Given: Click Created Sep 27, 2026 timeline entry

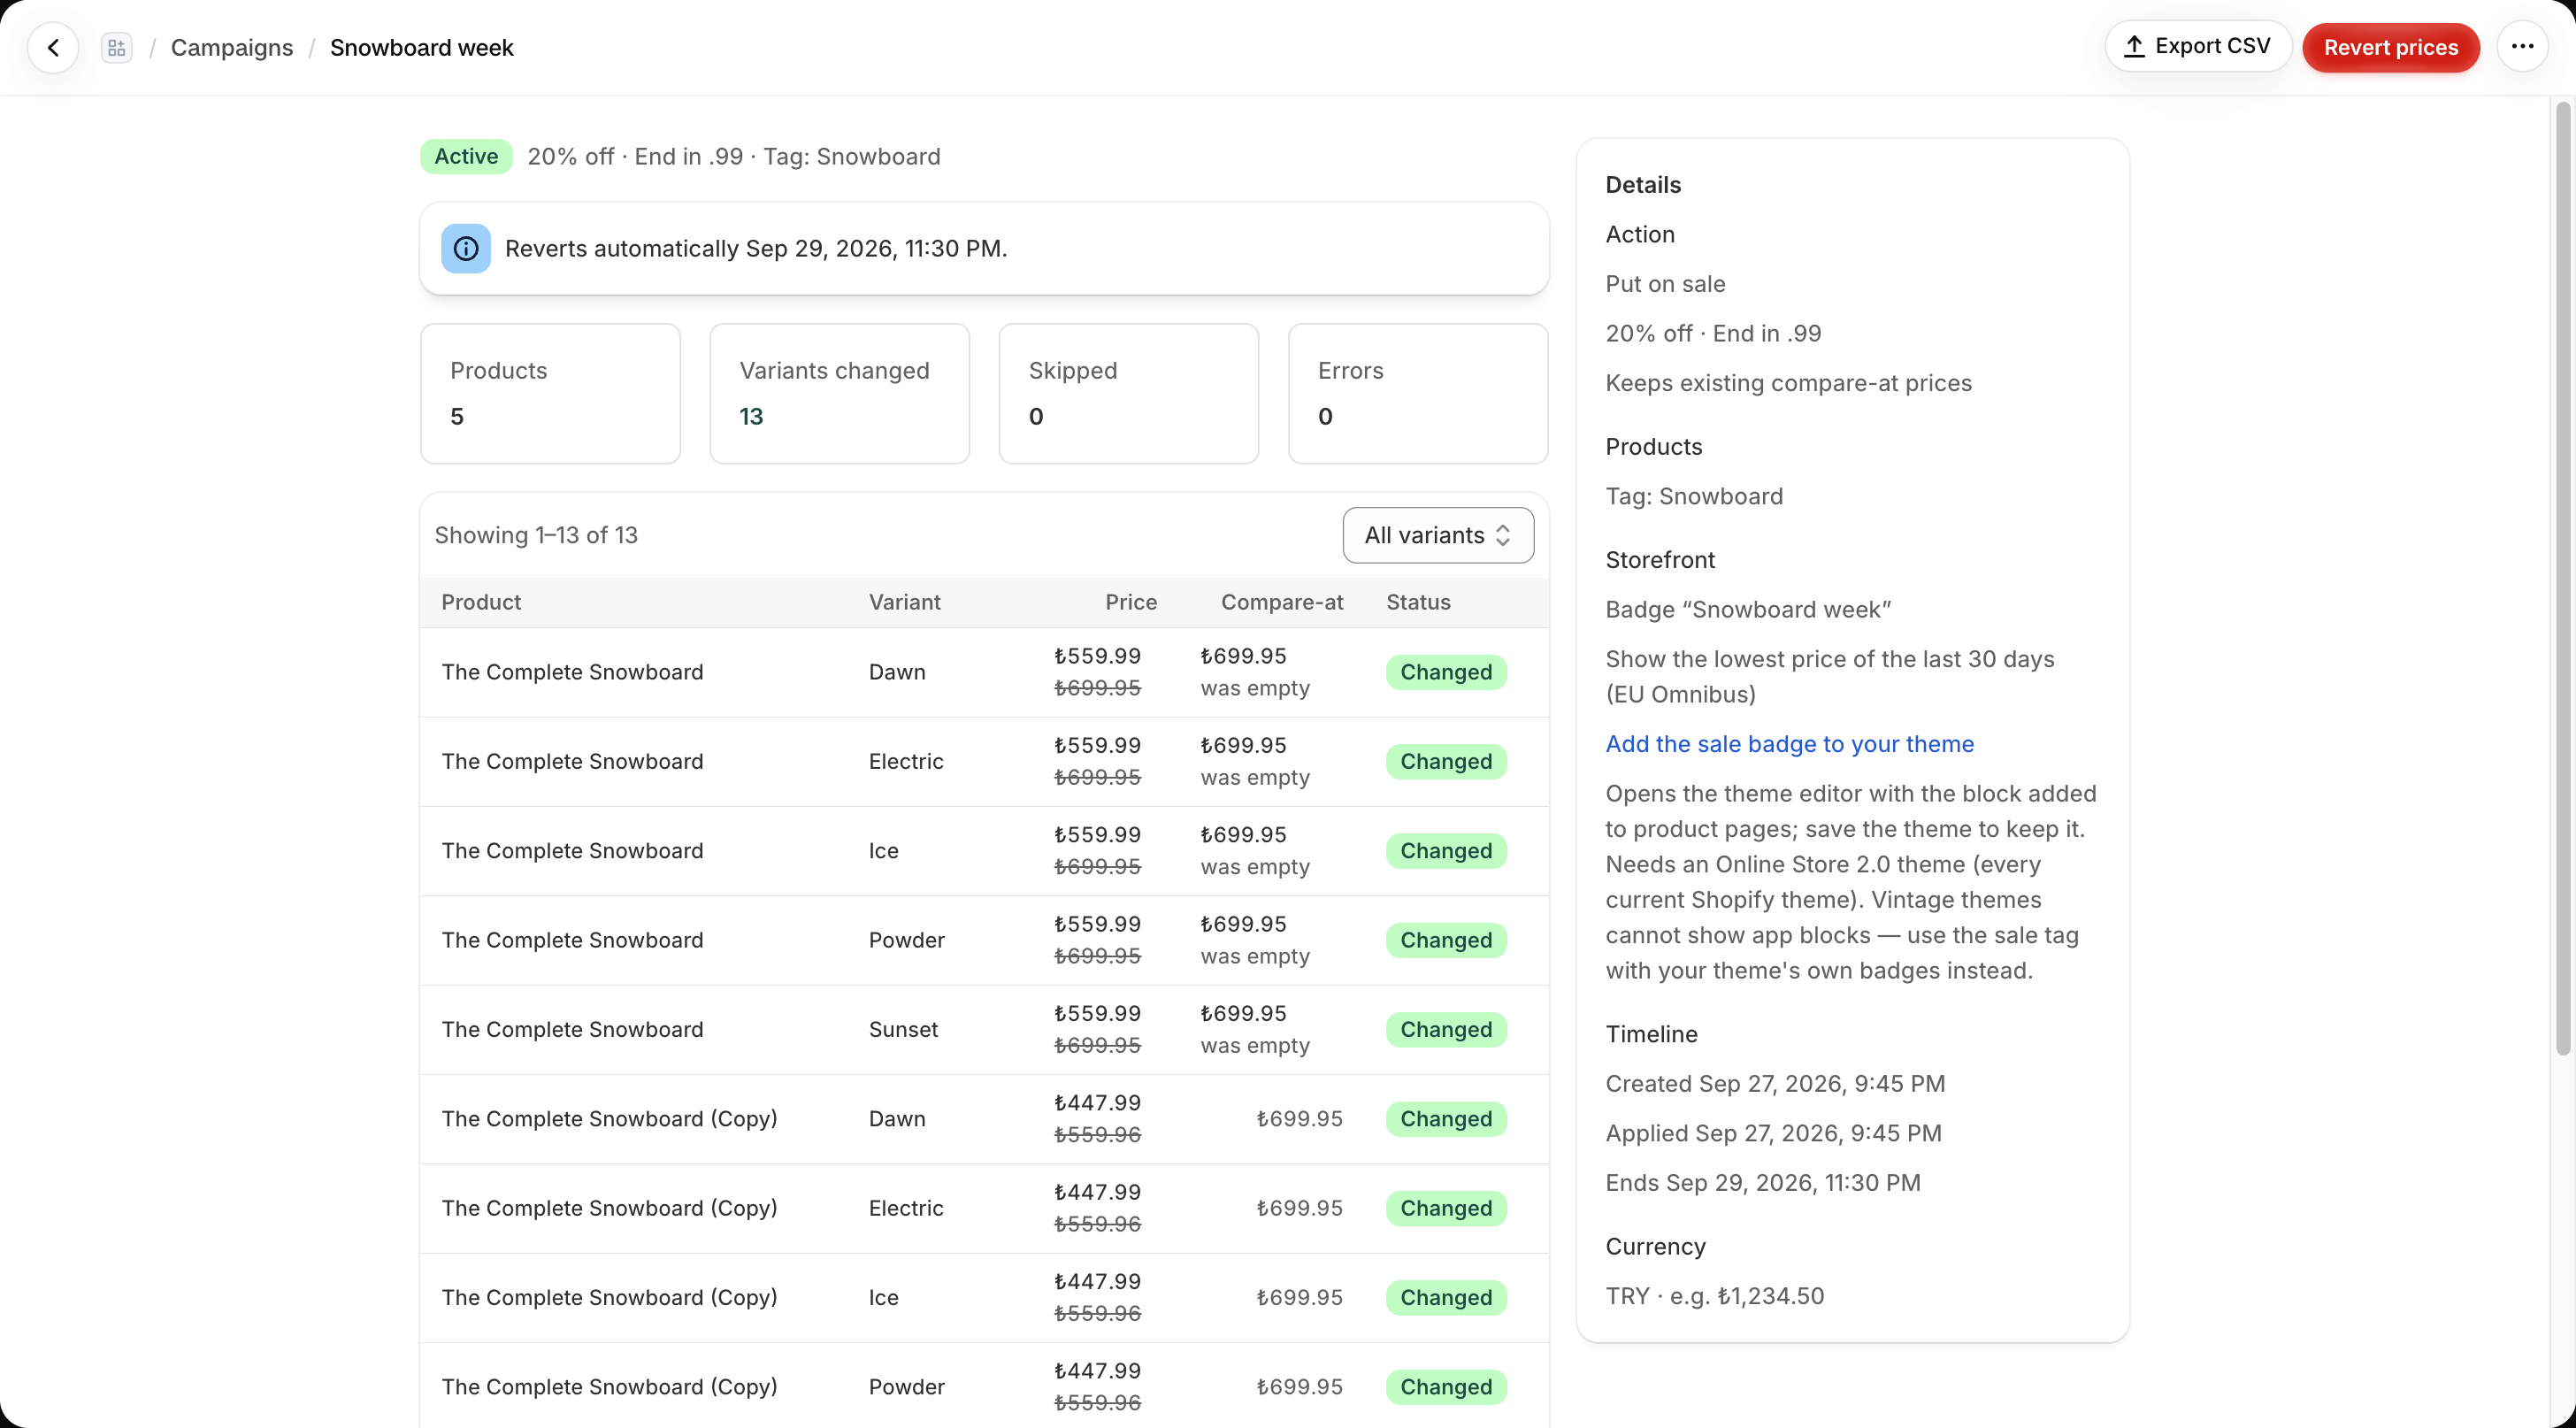Looking at the screenshot, I should coord(1775,1083).
